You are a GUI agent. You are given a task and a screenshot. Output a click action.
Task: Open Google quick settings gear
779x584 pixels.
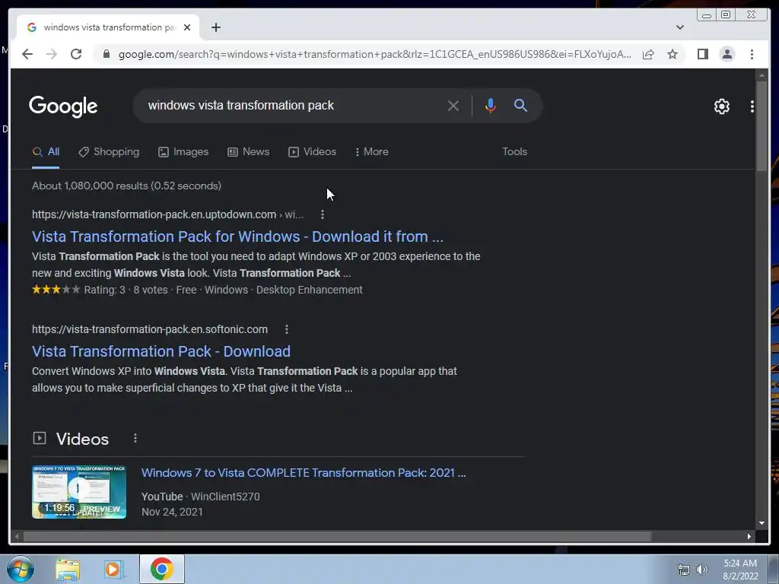click(721, 106)
